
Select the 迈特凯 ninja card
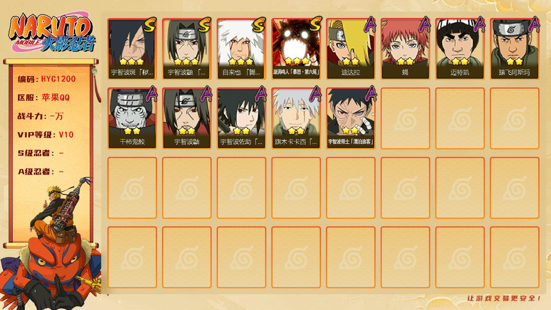[460, 49]
